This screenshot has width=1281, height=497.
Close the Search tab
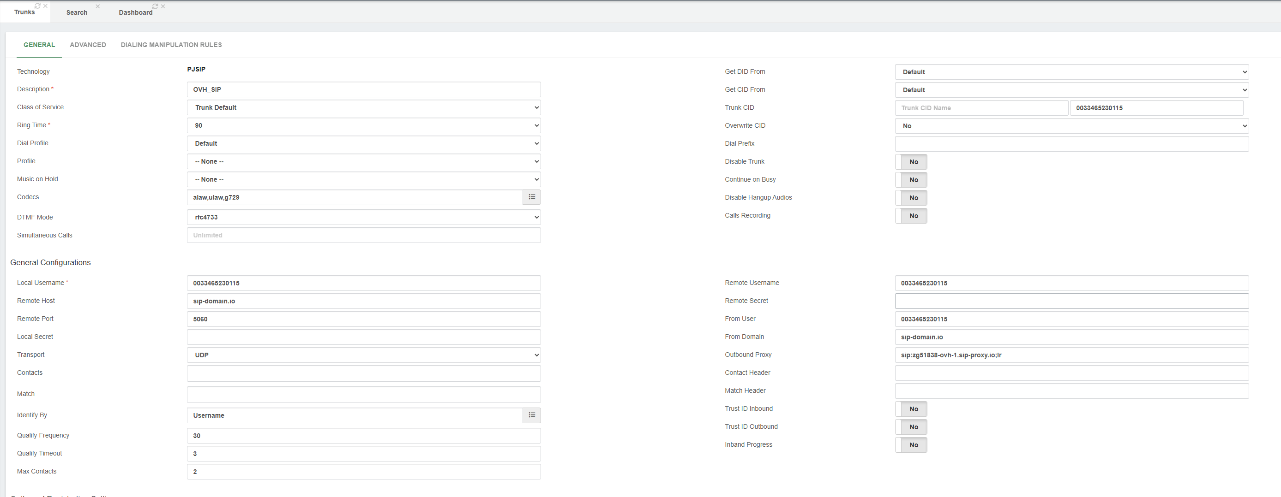(97, 6)
